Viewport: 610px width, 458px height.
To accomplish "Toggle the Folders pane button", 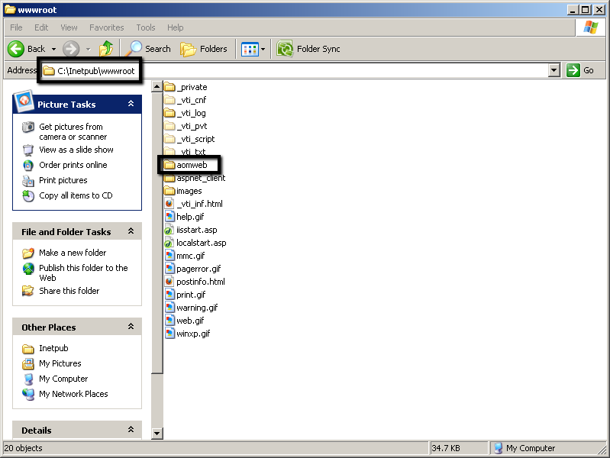I will (204, 49).
